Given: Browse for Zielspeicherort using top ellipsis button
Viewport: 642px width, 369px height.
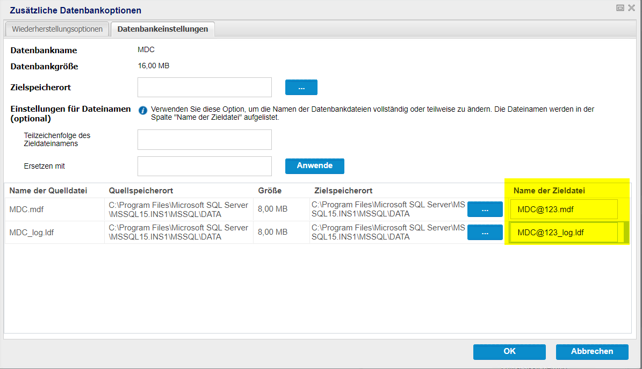Looking at the screenshot, I should coord(301,88).
